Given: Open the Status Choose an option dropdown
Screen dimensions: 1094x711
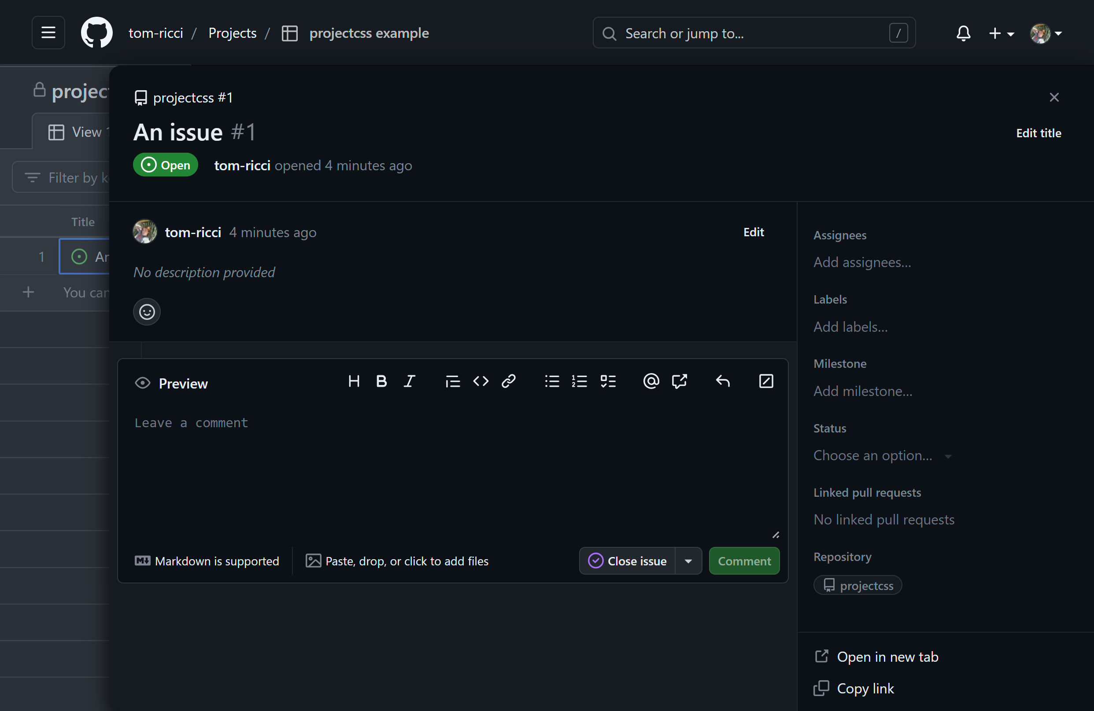Looking at the screenshot, I should 883,455.
